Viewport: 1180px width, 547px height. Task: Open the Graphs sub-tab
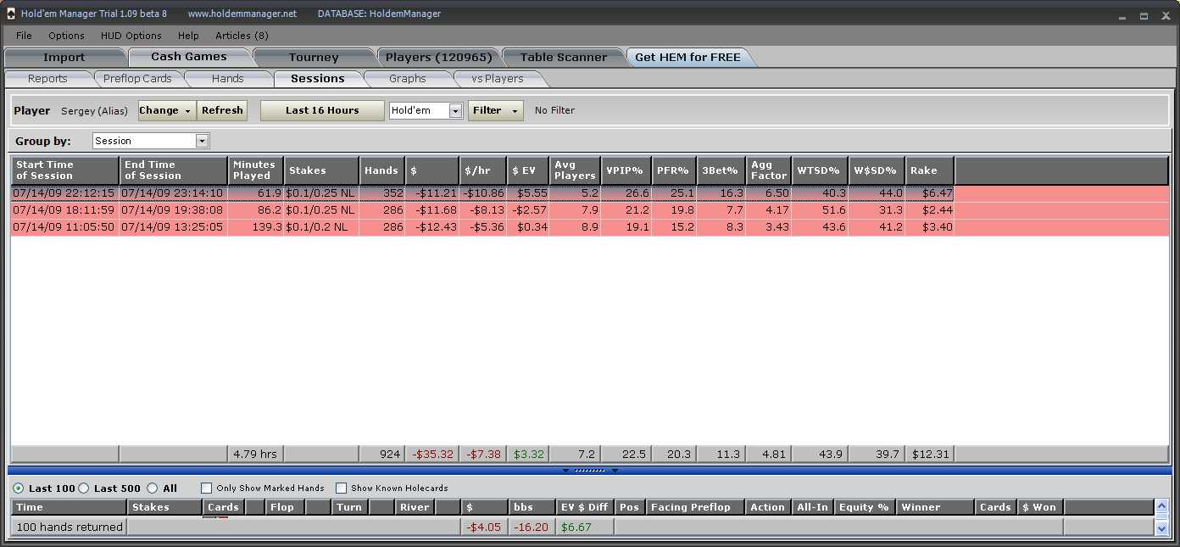407,79
